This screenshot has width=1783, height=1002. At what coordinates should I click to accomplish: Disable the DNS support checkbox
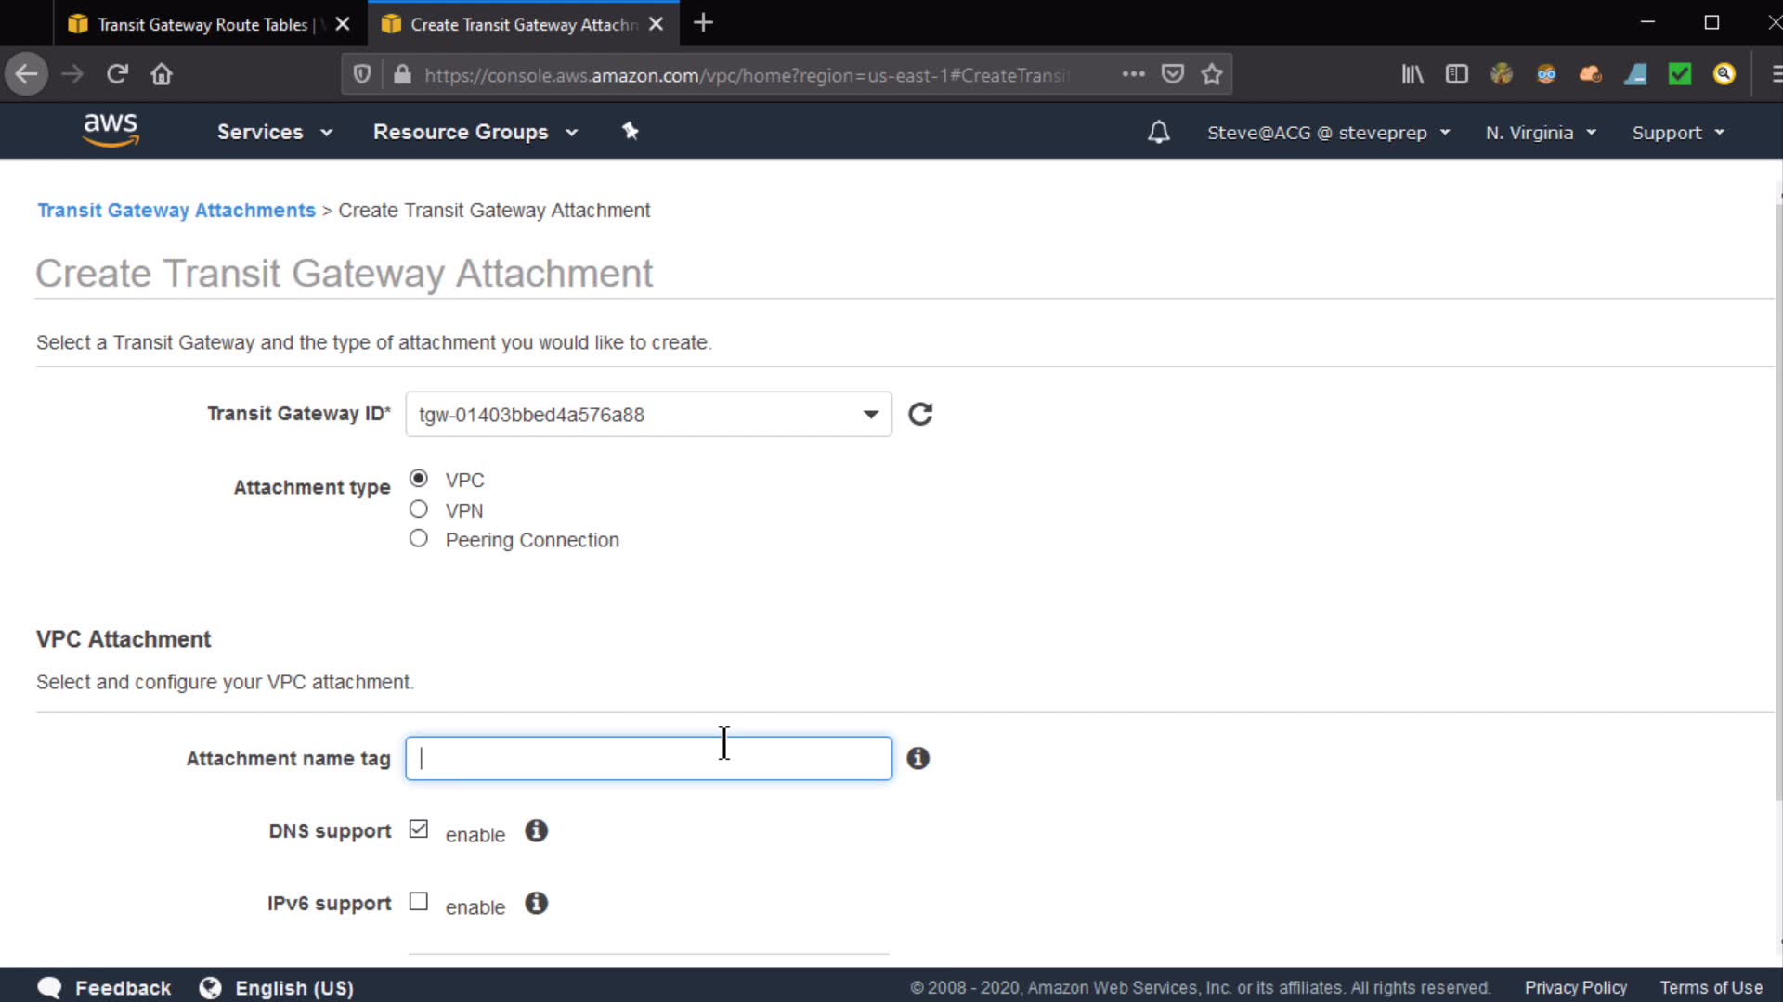pyautogui.click(x=419, y=829)
